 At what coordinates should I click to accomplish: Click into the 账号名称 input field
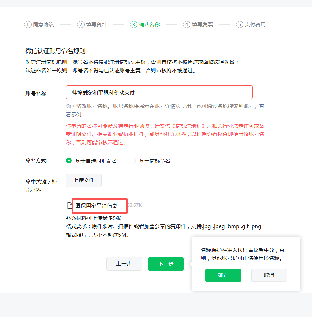pyautogui.click(x=159, y=92)
